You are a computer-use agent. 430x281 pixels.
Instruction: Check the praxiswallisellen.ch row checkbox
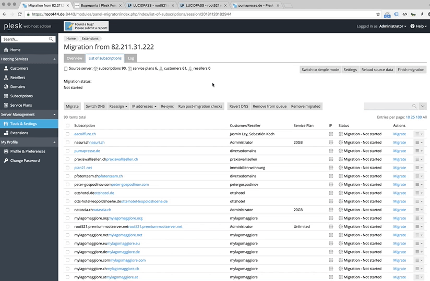pos(67,159)
